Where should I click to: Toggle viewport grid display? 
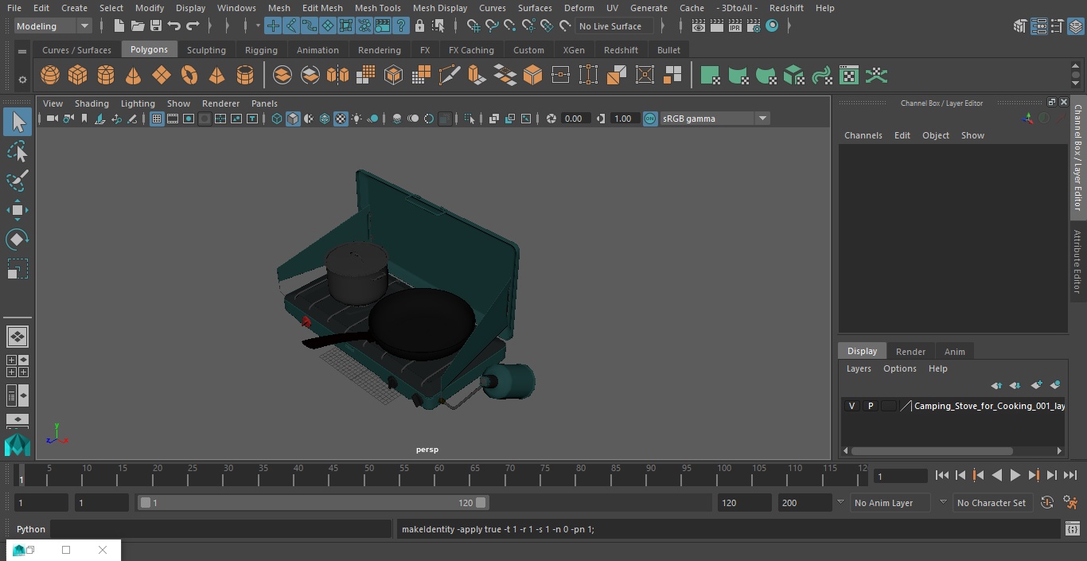(157, 119)
